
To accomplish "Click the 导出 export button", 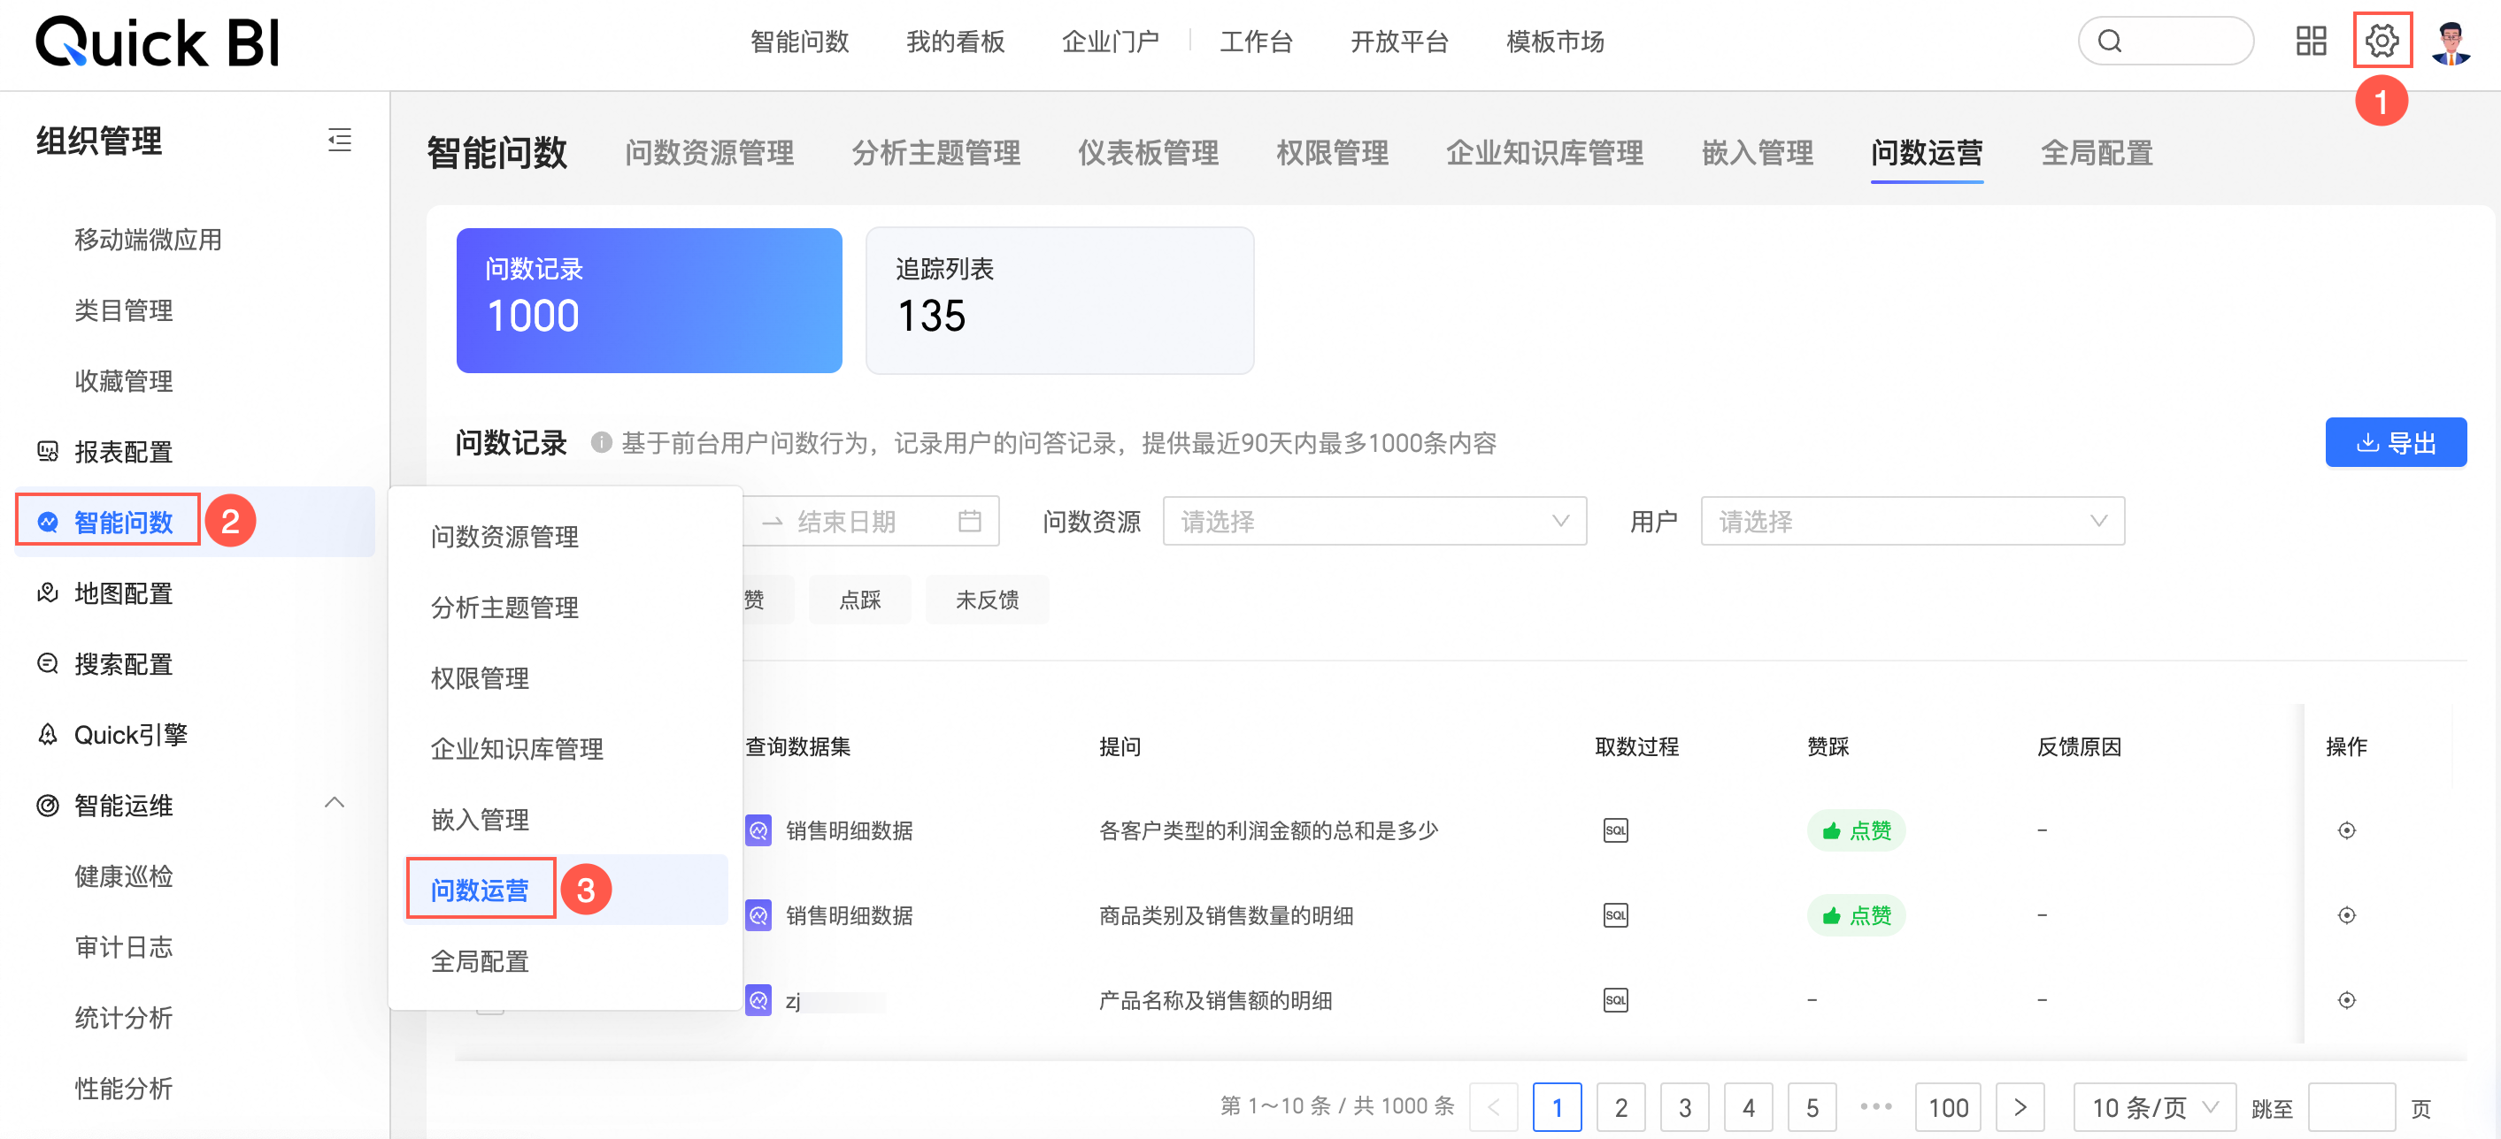I will coord(2395,442).
